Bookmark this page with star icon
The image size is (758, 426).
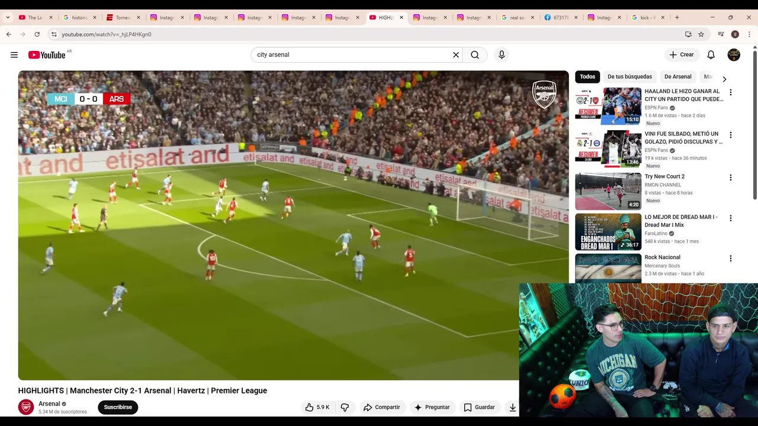click(701, 34)
